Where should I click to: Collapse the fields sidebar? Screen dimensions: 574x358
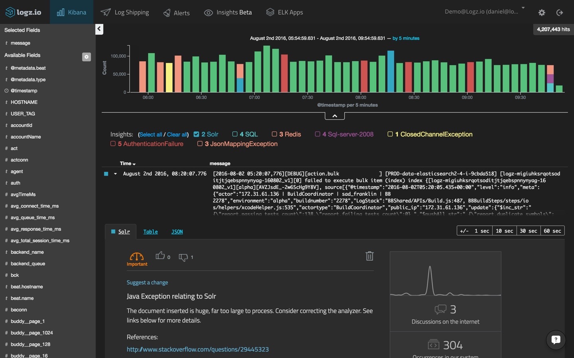99,29
